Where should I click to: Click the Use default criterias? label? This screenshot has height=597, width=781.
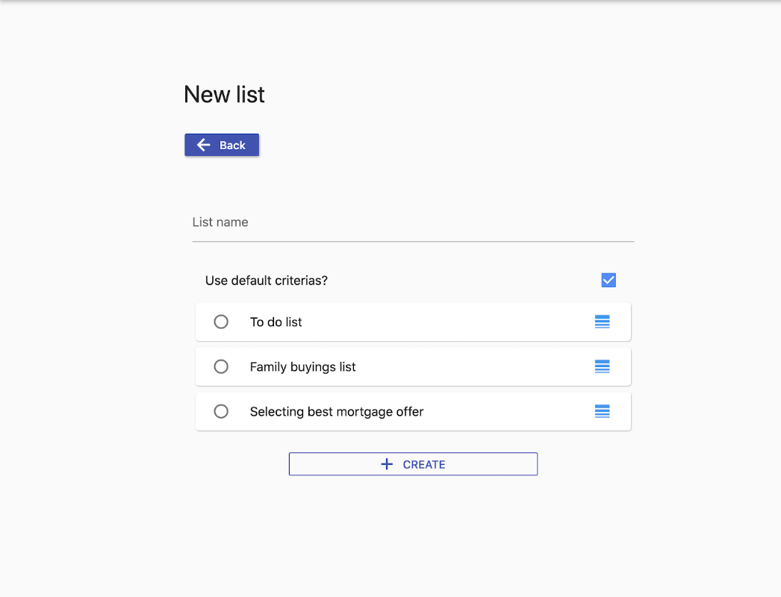click(x=267, y=281)
